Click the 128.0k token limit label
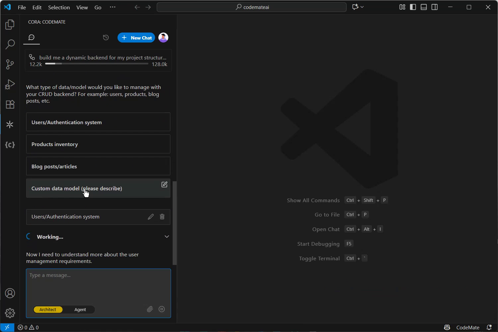This screenshot has width=498, height=332. click(x=159, y=64)
